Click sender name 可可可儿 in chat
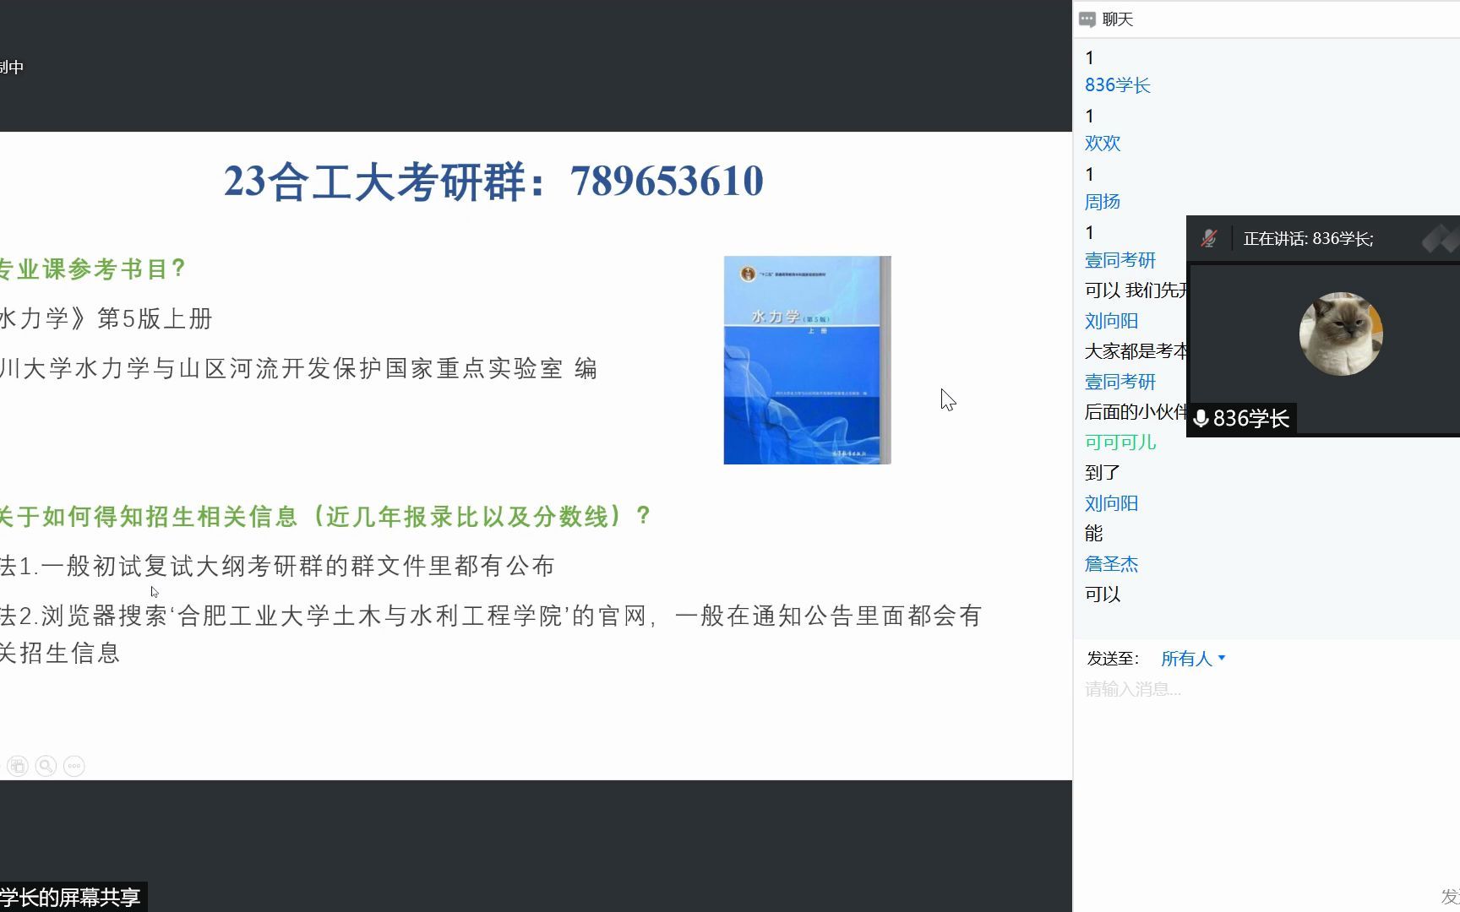Viewport: 1460px width, 912px height. click(1120, 442)
